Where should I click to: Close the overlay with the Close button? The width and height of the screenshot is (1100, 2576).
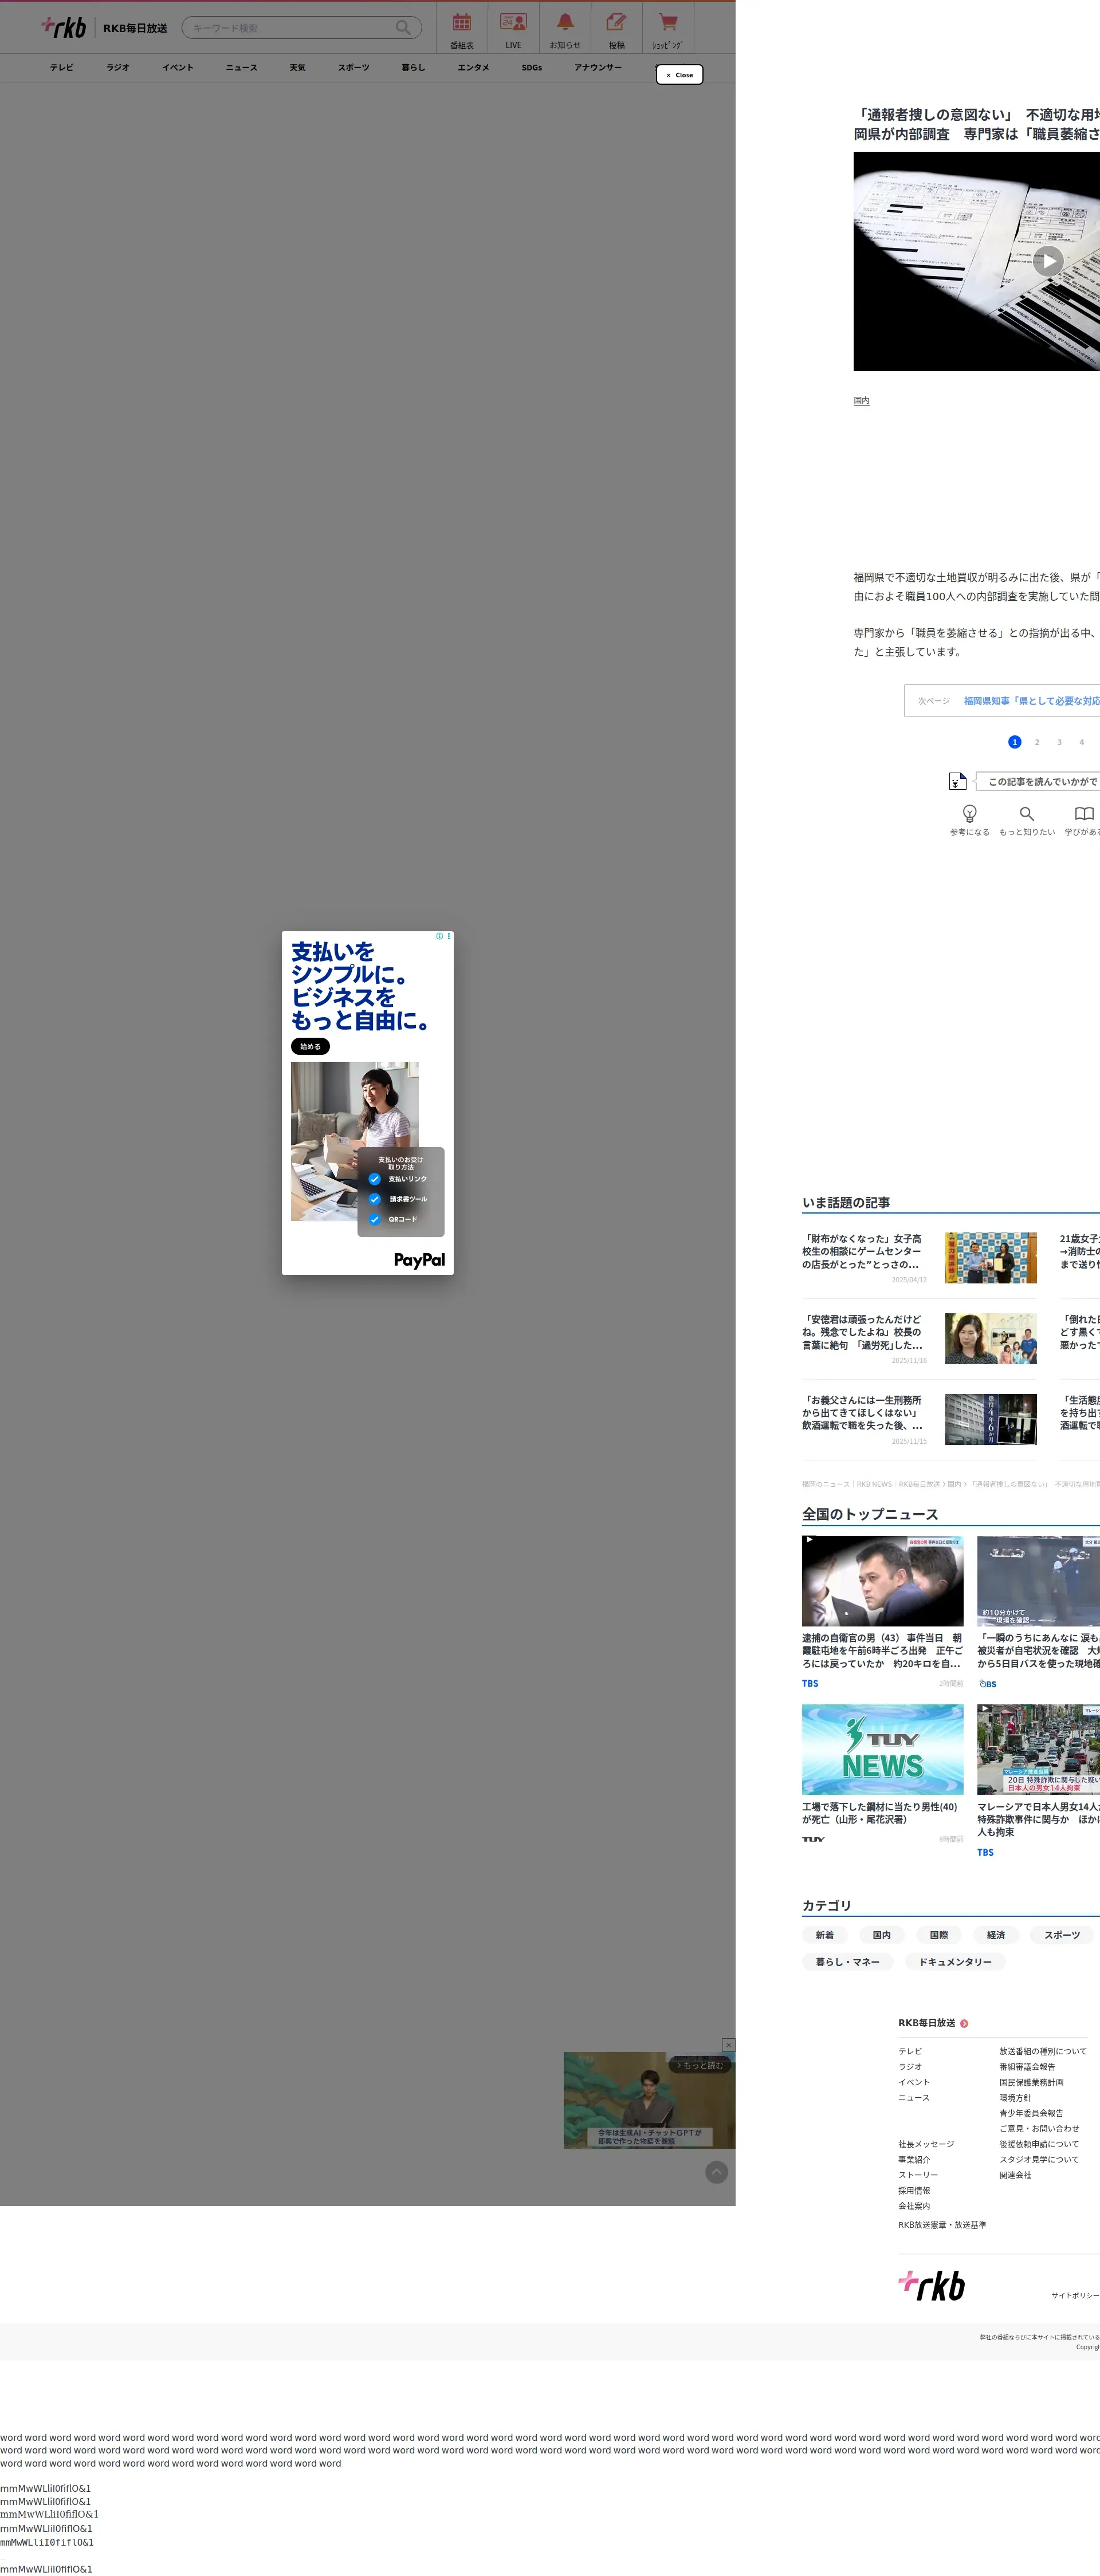(679, 75)
